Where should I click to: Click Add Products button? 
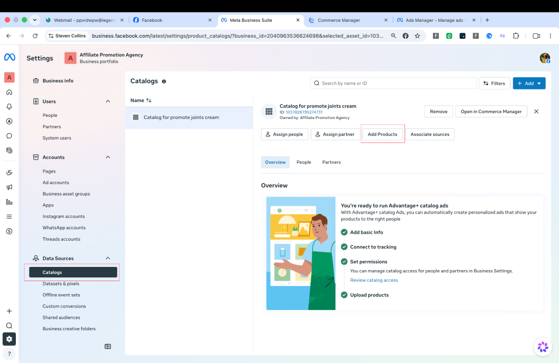tap(382, 134)
